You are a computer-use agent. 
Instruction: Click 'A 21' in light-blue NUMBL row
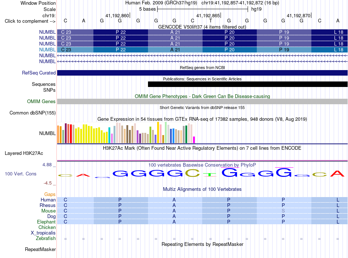click(x=175, y=50)
